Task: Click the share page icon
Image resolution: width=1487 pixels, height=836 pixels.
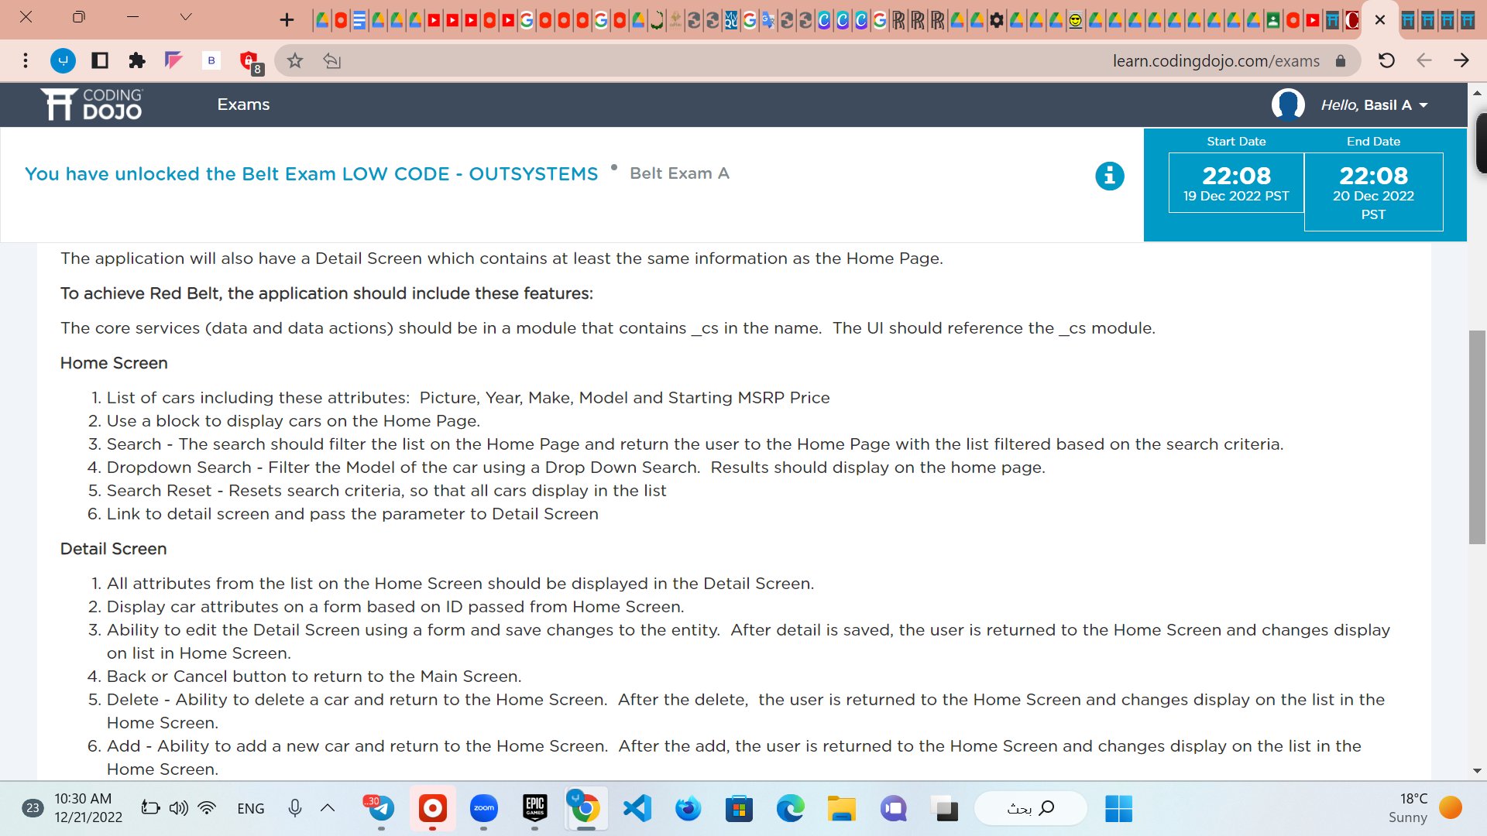Action: pyautogui.click(x=332, y=60)
